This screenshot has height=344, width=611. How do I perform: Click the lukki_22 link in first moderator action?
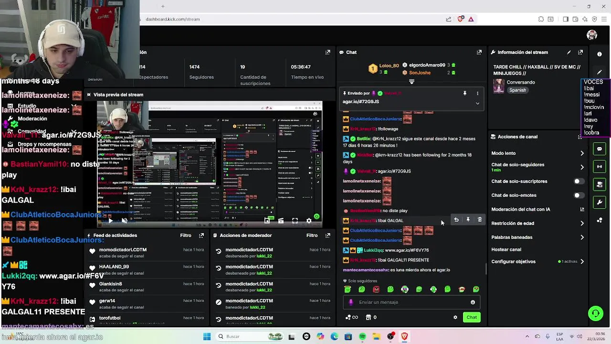[x=264, y=256]
